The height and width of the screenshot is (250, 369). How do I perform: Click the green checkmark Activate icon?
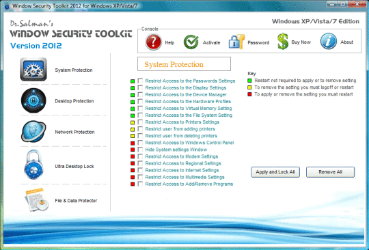click(191, 42)
